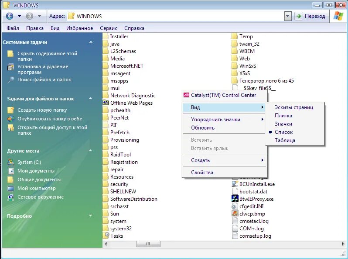
Task: Select the BCUnInstall.exe file icon
Action: click(x=235, y=184)
